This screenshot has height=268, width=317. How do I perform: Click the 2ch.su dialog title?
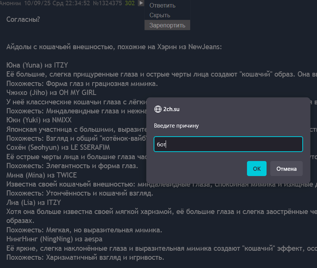pyautogui.click(x=171, y=109)
